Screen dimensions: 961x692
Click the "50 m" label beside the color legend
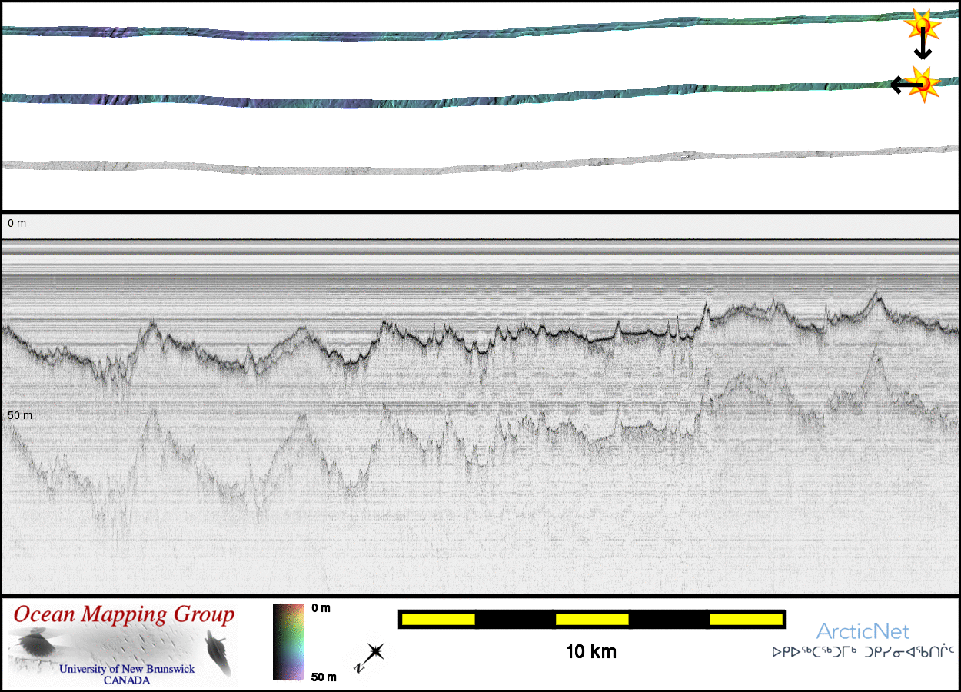(324, 677)
